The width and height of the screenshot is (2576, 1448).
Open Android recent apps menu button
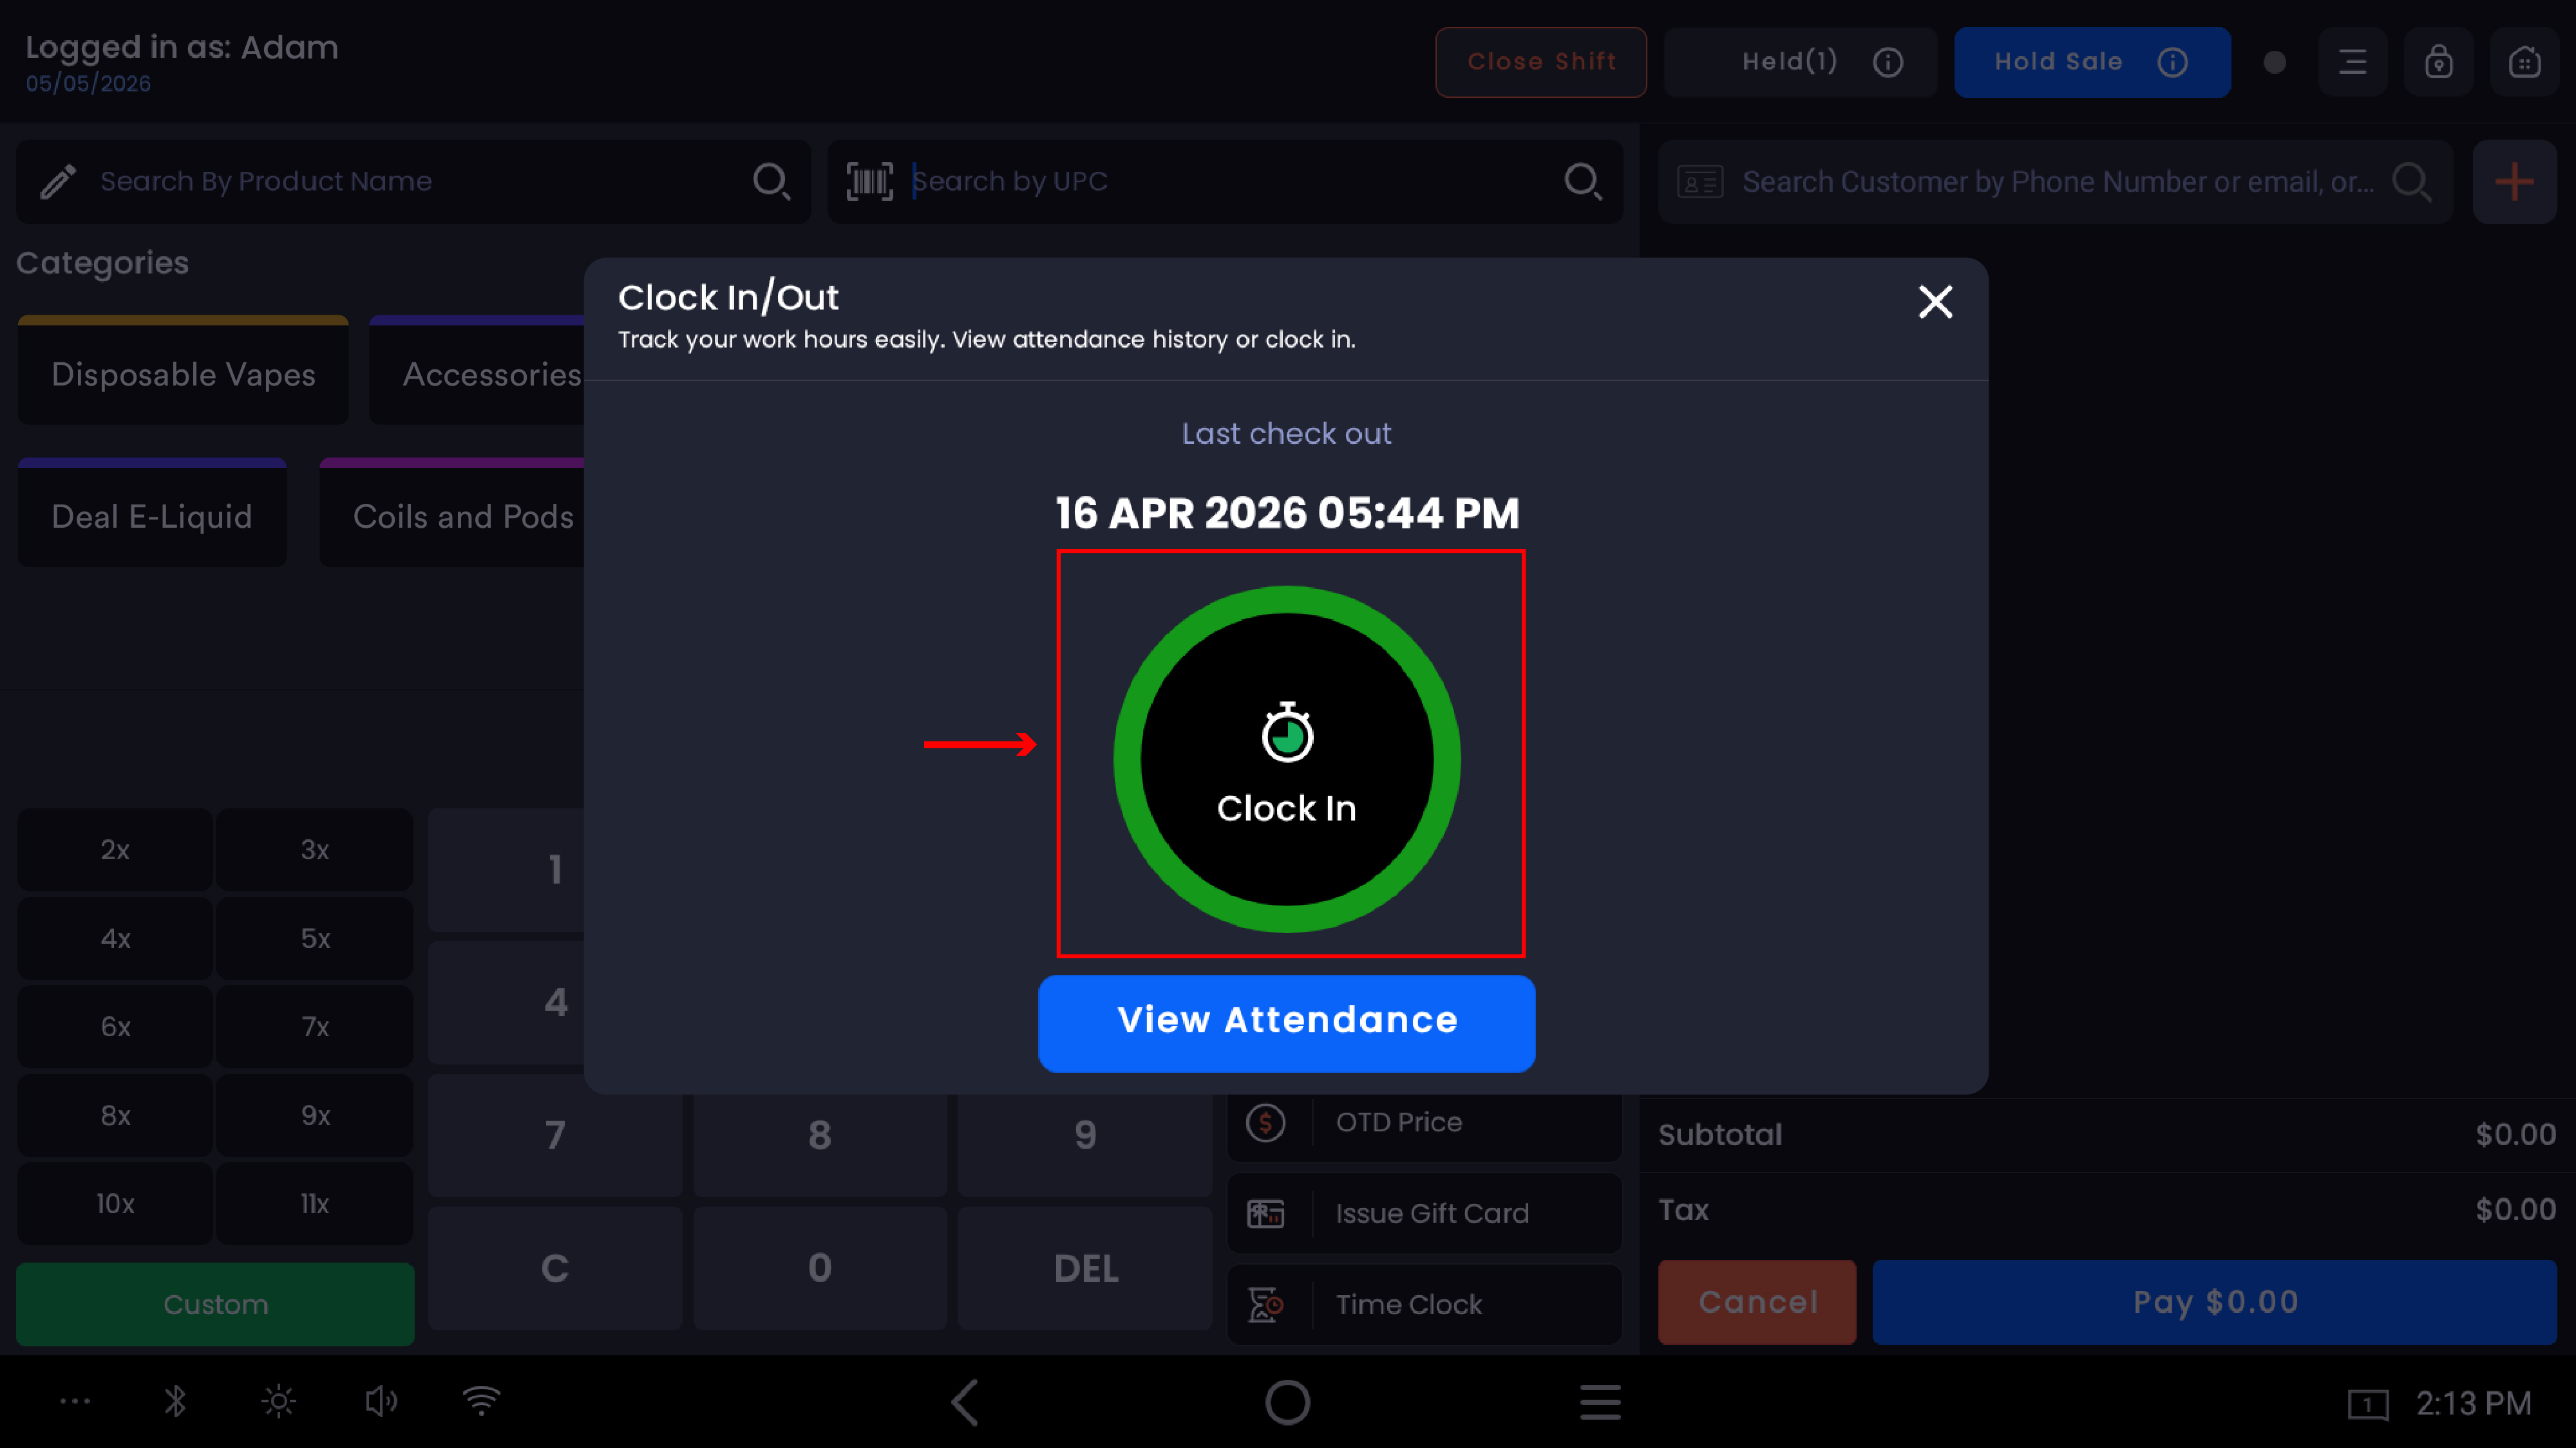[x=1600, y=1402]
